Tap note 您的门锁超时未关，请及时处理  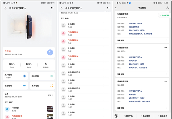tap(140, 34)
